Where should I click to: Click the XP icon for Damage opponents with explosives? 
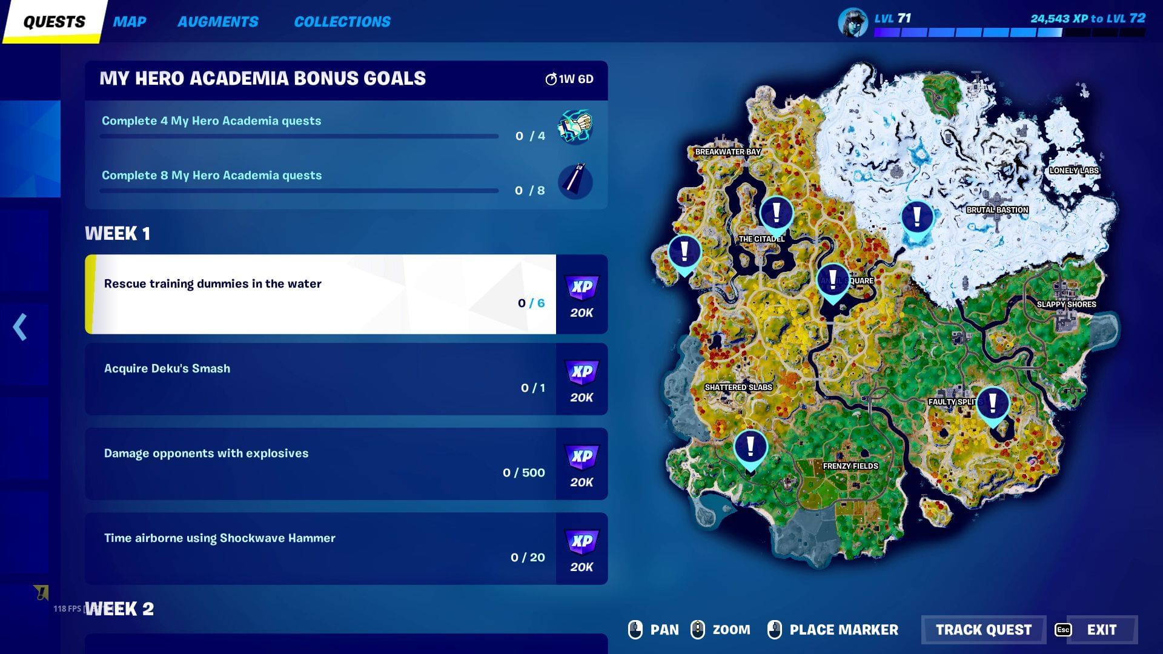pos(581,456)
